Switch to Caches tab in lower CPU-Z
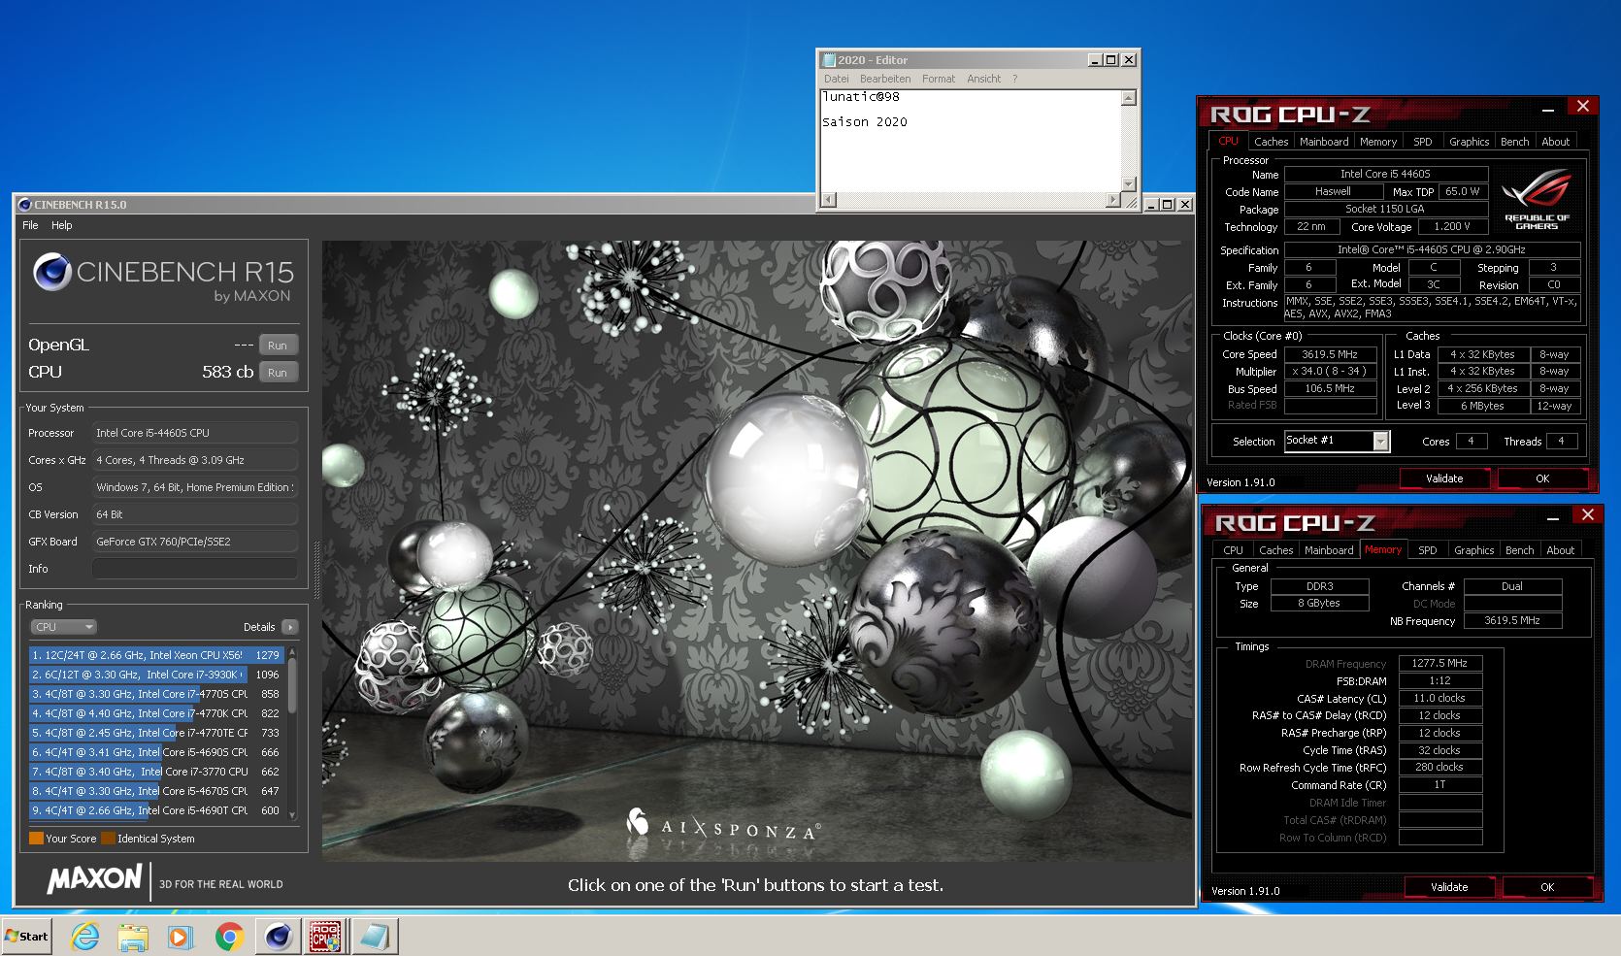Image resolution: width=1621 pixels, height=956 pixels. click(x=1276, y=550)
